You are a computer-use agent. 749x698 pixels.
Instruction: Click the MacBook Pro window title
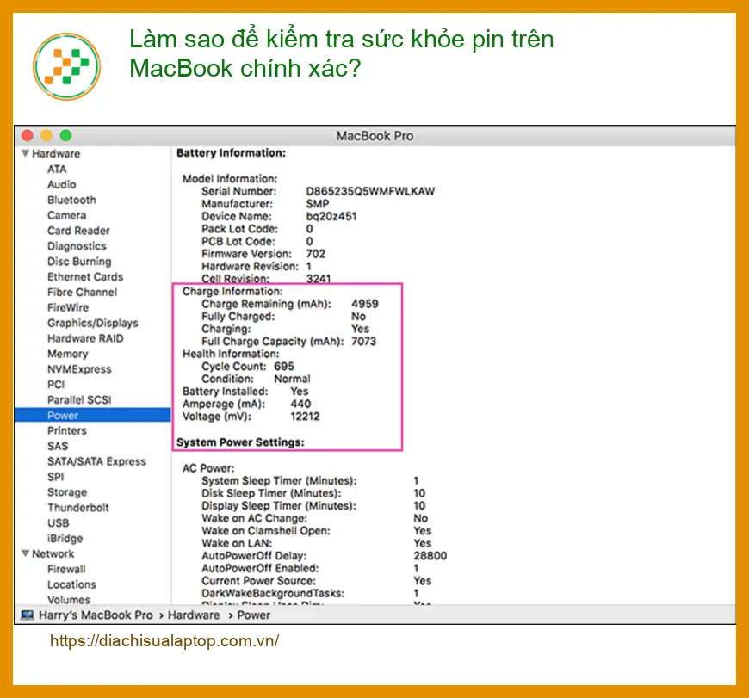(x=374, y=136)
